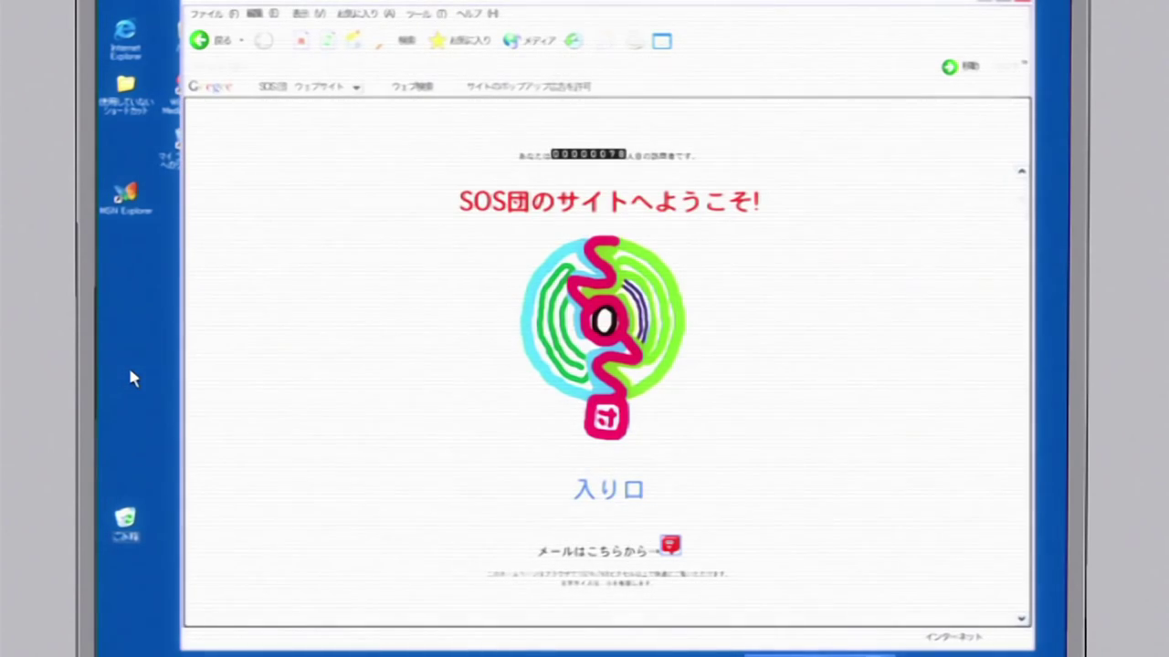Launch Internet Explorer from the desktop

pos(124,34)
